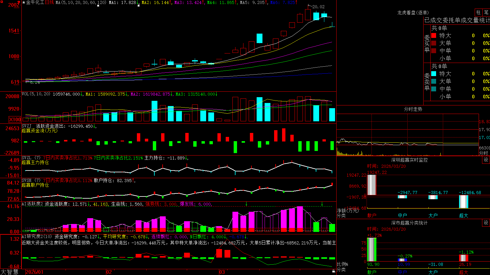
Task: Open 设 settings for 深圳超赢实时监控
Action: pyautogui.click(x=486, y=160)
